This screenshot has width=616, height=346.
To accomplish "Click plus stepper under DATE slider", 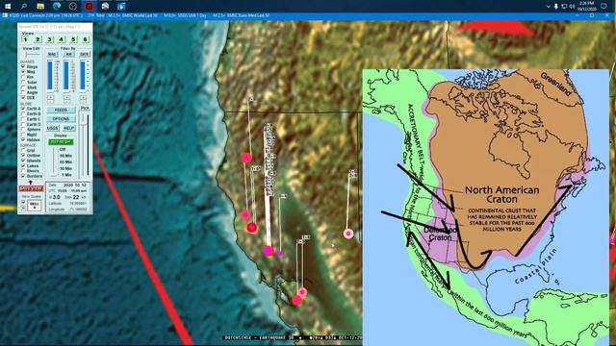I will click(x=83, y=97).
